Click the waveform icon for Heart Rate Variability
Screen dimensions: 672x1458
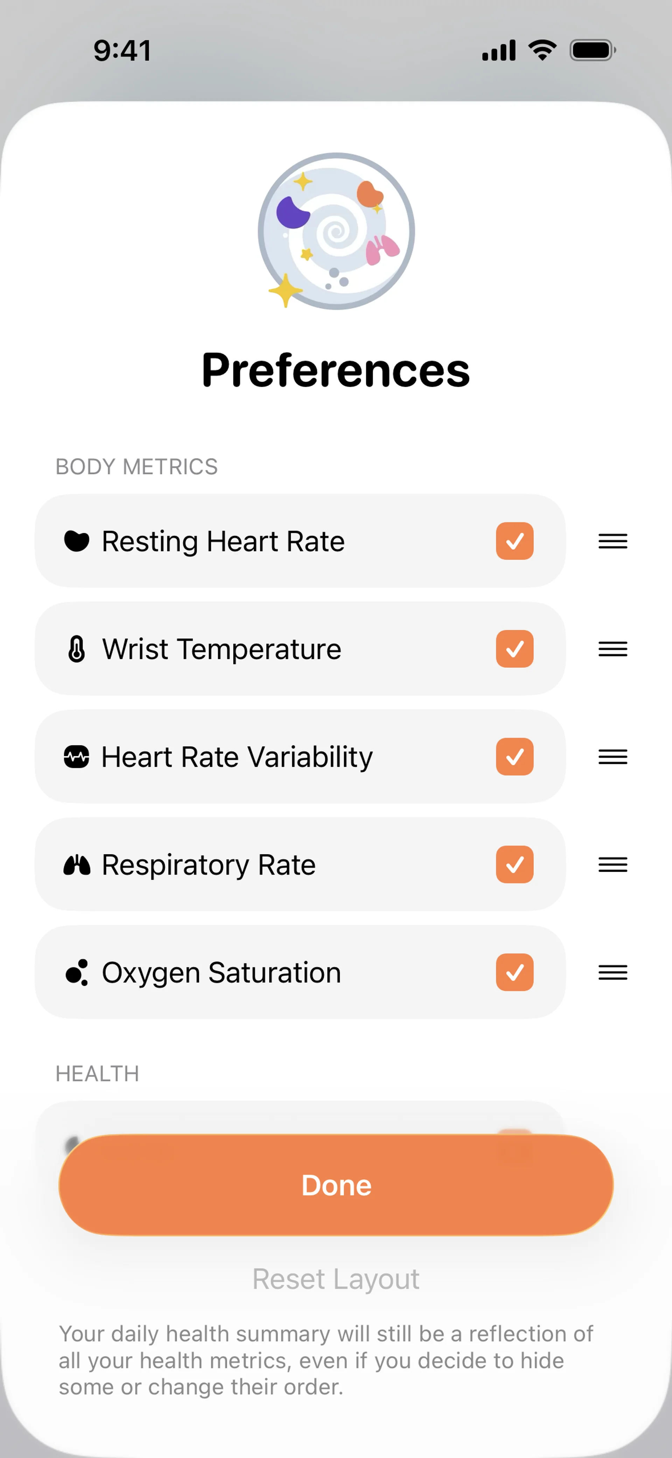pyautogui.click(x=76, y=757)
